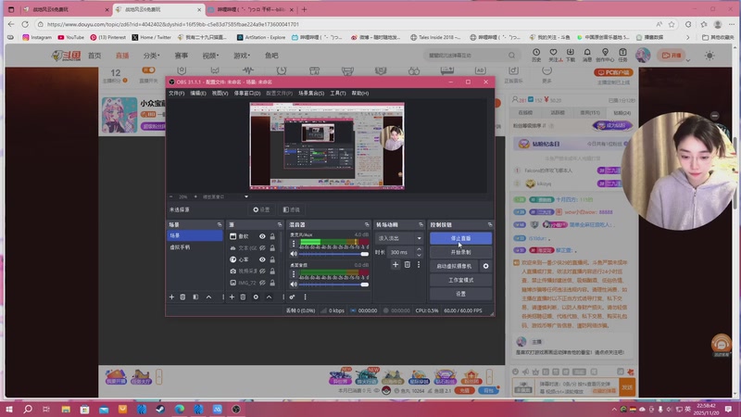741x417 pixels.
Task: Open the 停靠窗口(D) menu in OBS
Action: point(247,94)
